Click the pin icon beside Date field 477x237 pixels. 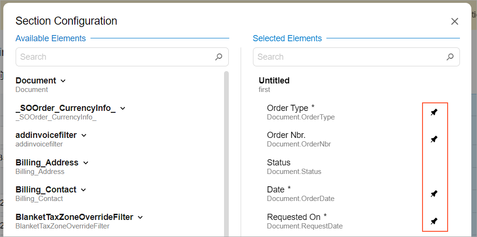(434, 194)
